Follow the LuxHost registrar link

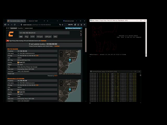[x=57, y=46]
